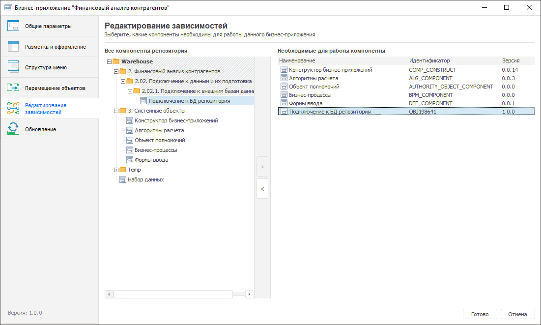Collapse the 3. Системные объекты node
541x325 pixels.
click(x=116, y=111)
